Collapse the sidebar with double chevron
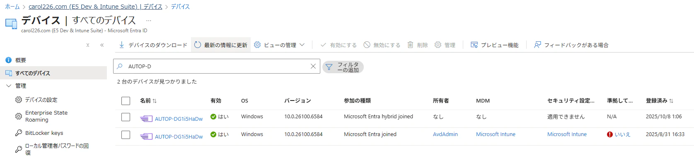 [x=102, y=45]
